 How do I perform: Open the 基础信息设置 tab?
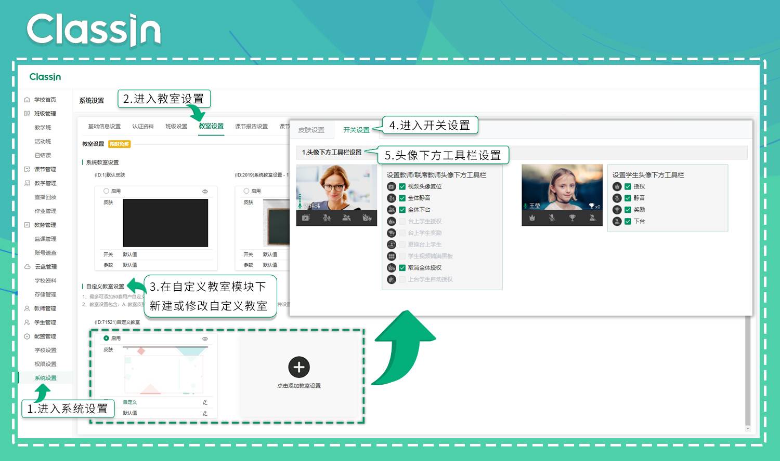click(x=104, y=126)
